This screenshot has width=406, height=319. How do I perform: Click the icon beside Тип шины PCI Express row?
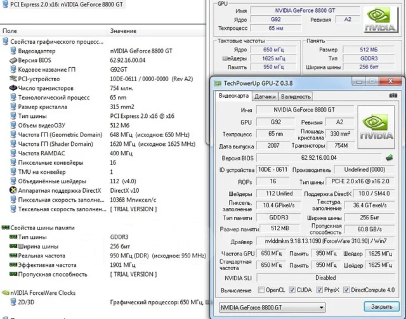(x=13, y=116)
